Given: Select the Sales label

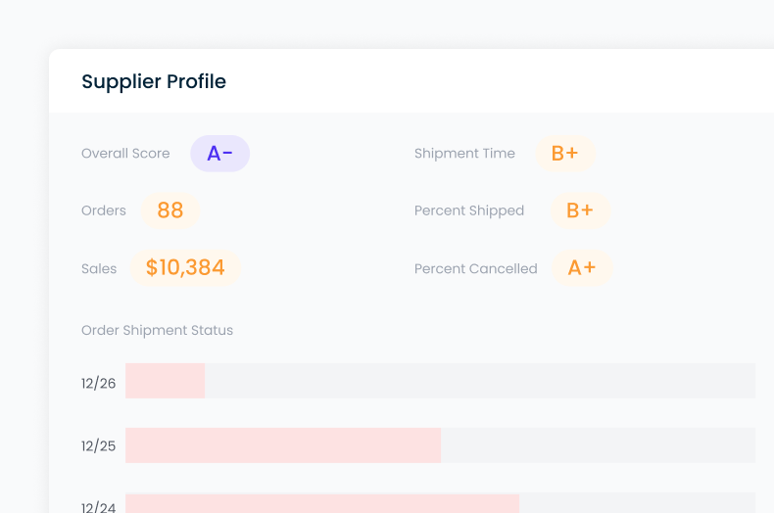Looking at the screenshot, I should point(99,268).
